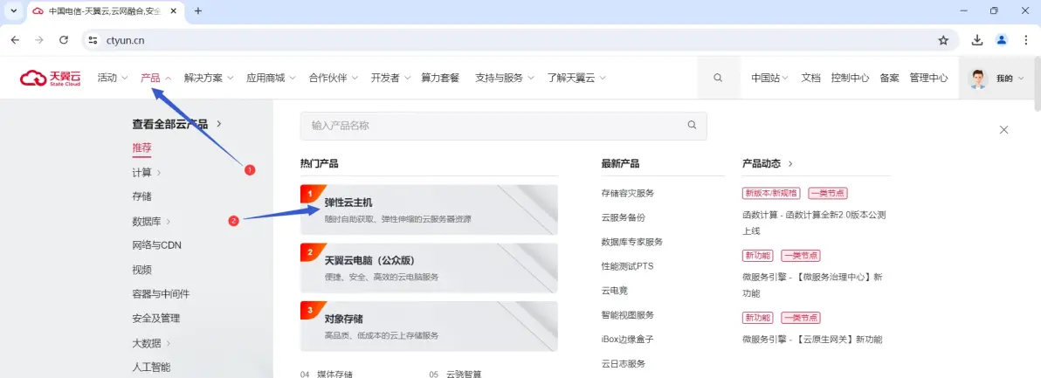Image resolution: width=1041 pixels, height=378 pixels.
Task: Open 微服务引擎【云原生网关】新功能 news item
Action: click(x=812, y=340)
